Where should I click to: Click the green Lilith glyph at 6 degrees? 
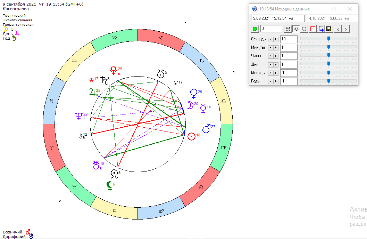[109, 186]
